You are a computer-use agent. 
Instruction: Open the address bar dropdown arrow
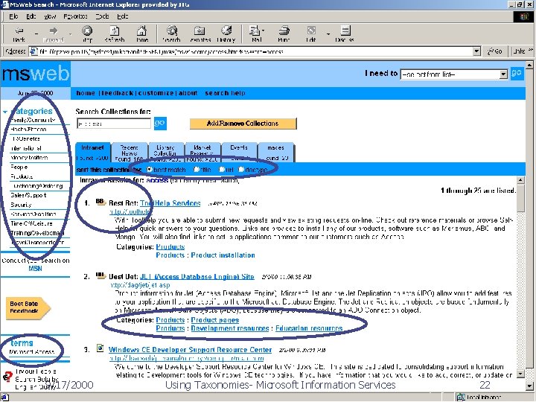(476, 51)
